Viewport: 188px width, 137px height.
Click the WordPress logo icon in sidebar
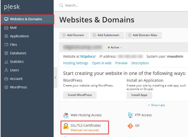point(6,87)
